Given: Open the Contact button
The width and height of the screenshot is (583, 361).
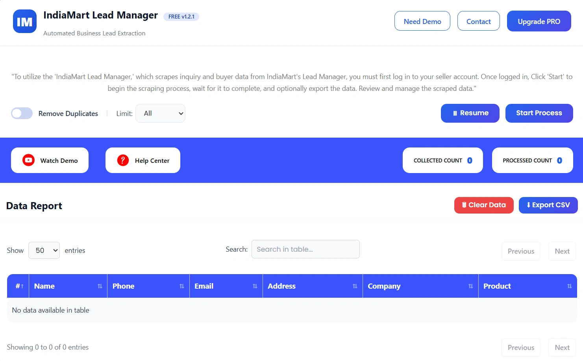Looking at the screenshot, I should click(x=479, y=21).
